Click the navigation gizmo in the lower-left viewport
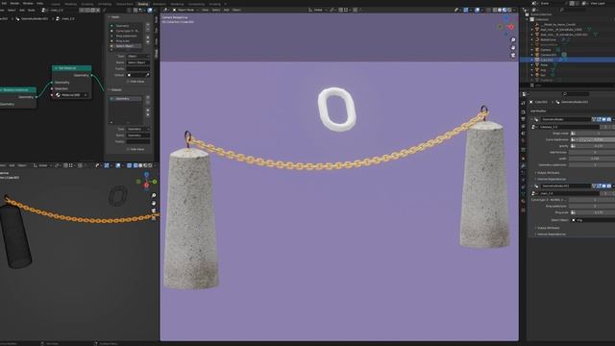The height and width of the screenshot is (346, 615). [146, 181]
